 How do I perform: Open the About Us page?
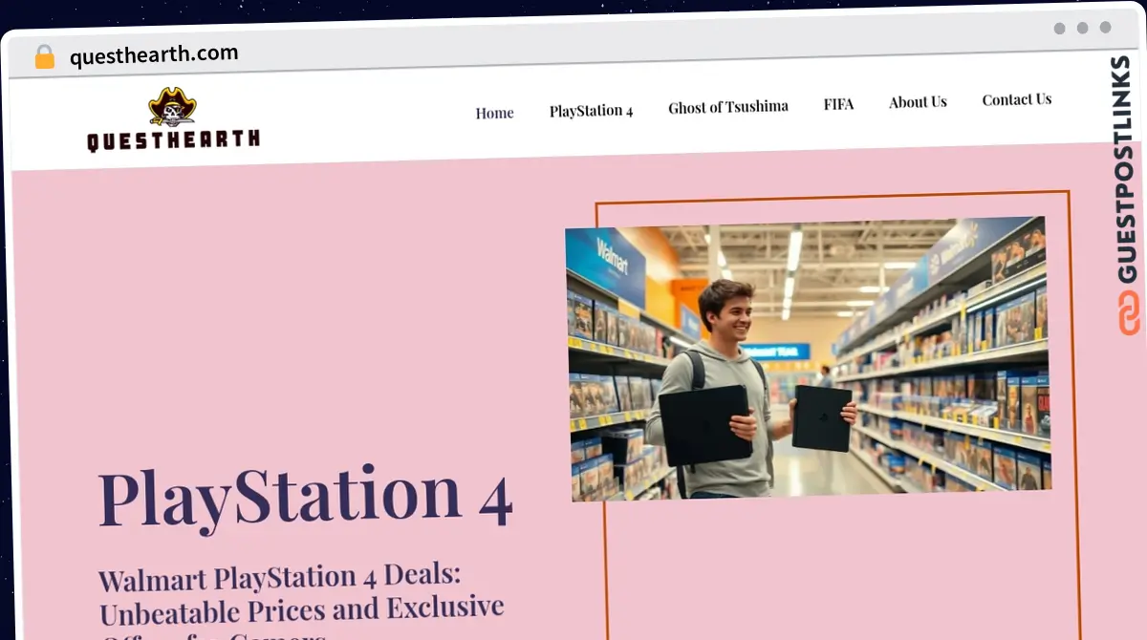pyautogui.click(x=918, y=102)
